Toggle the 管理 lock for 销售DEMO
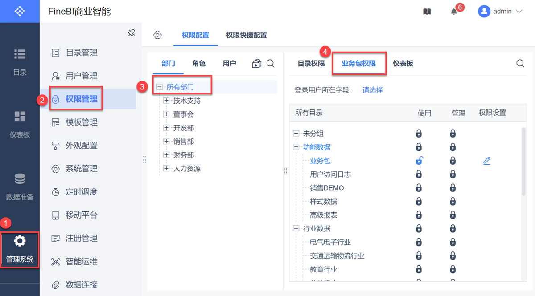This screenshot has height=296, width=535. pyautogui.click(x=453, y=188)
